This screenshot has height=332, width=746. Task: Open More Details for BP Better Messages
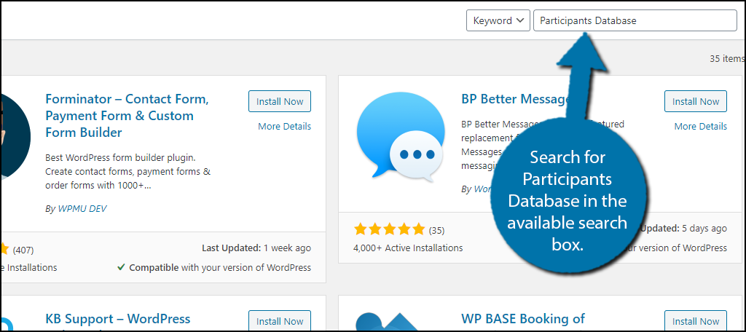[x=700, y=126]
